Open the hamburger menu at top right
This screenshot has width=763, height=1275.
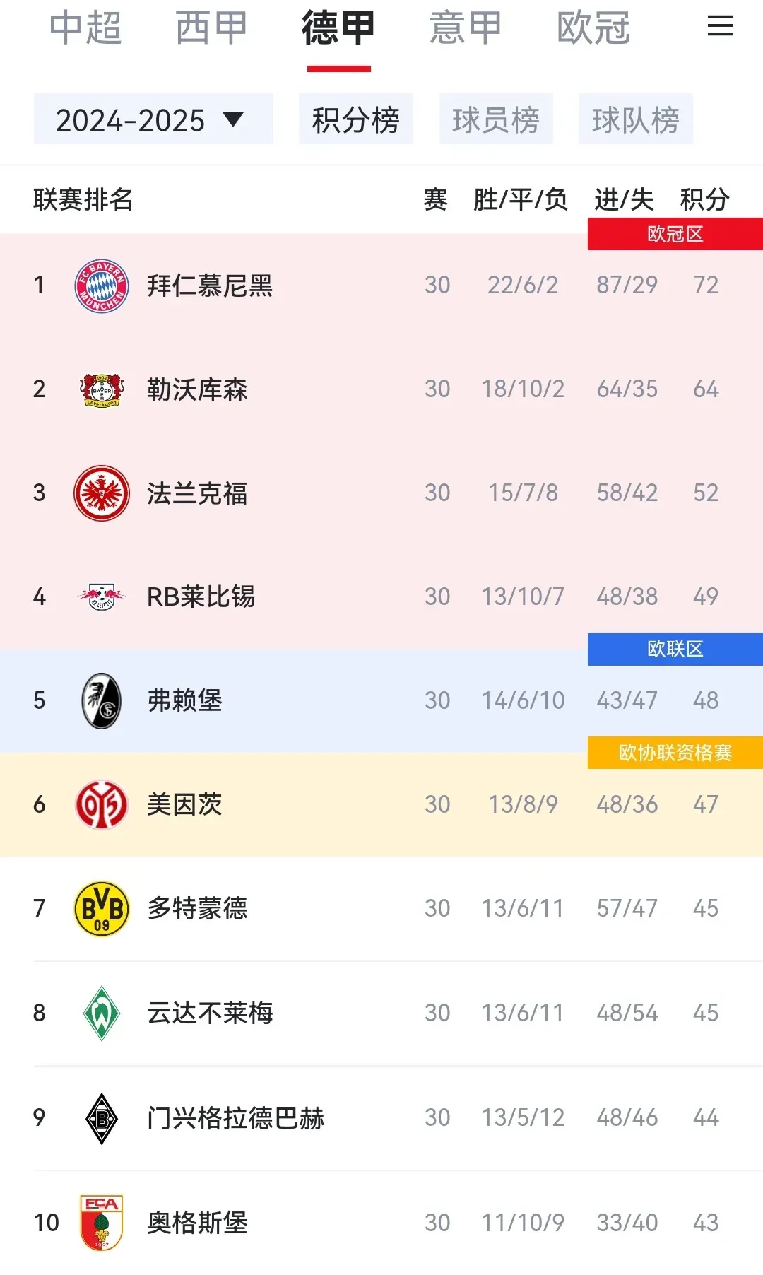coord(720,27)
